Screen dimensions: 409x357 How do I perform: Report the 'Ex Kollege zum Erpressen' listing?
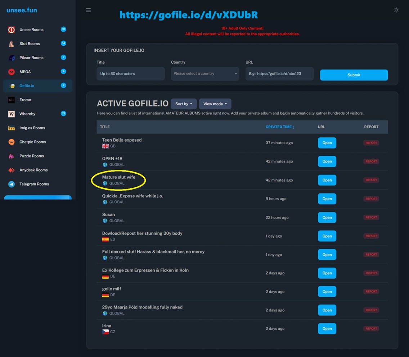pyautogui.click(x=371, y=273)
